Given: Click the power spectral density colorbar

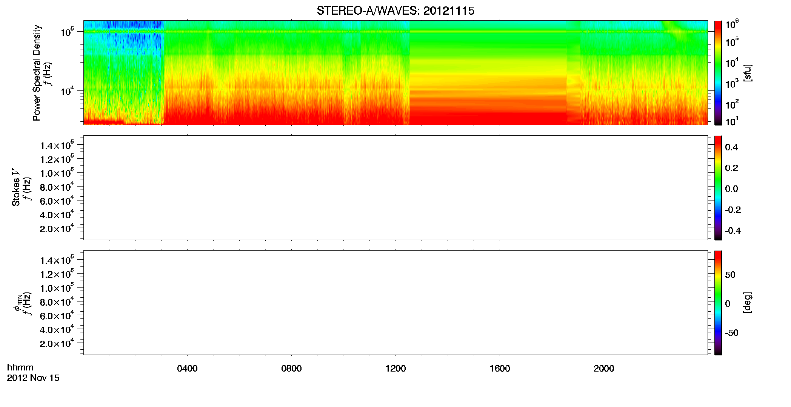Looking at the screenshot, I should [718, 73].
